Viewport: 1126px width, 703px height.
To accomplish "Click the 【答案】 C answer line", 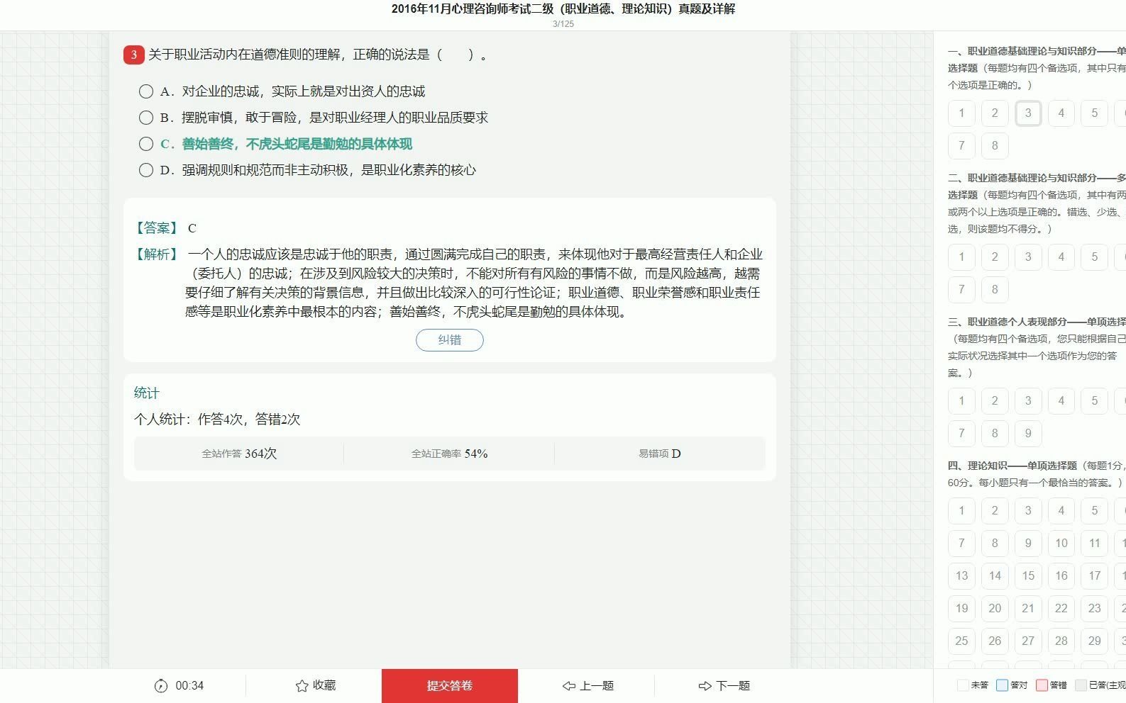I will tap(165, 228).
